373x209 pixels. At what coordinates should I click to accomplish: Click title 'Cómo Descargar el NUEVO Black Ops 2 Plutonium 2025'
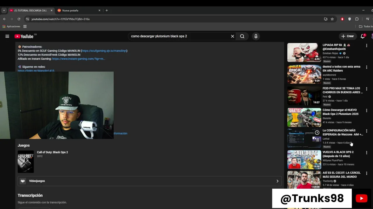coord(340,112)
